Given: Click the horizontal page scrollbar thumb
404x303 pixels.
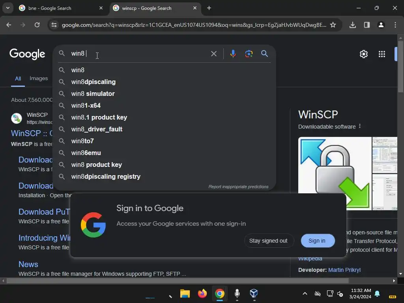Looking at the screenshot, I should click(x=178, y=281).
